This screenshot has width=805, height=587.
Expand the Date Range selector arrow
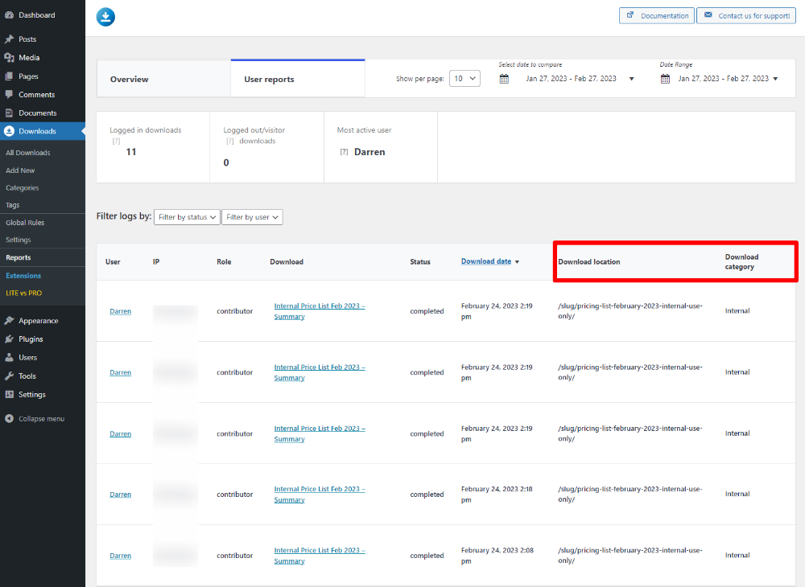coord(775,79)
